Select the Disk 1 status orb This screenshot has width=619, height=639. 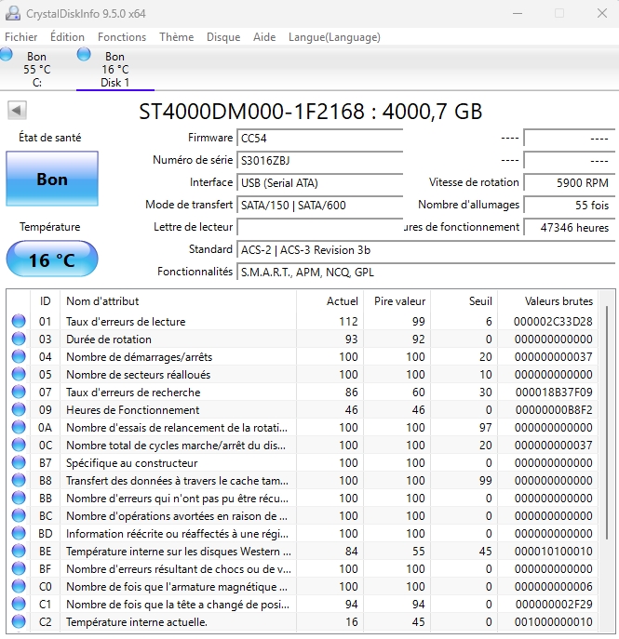coord(85,55)
